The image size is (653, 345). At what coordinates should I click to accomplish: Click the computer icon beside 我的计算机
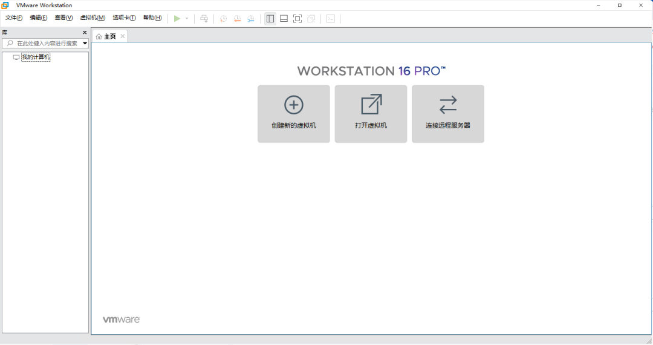(x=16, y=57)
